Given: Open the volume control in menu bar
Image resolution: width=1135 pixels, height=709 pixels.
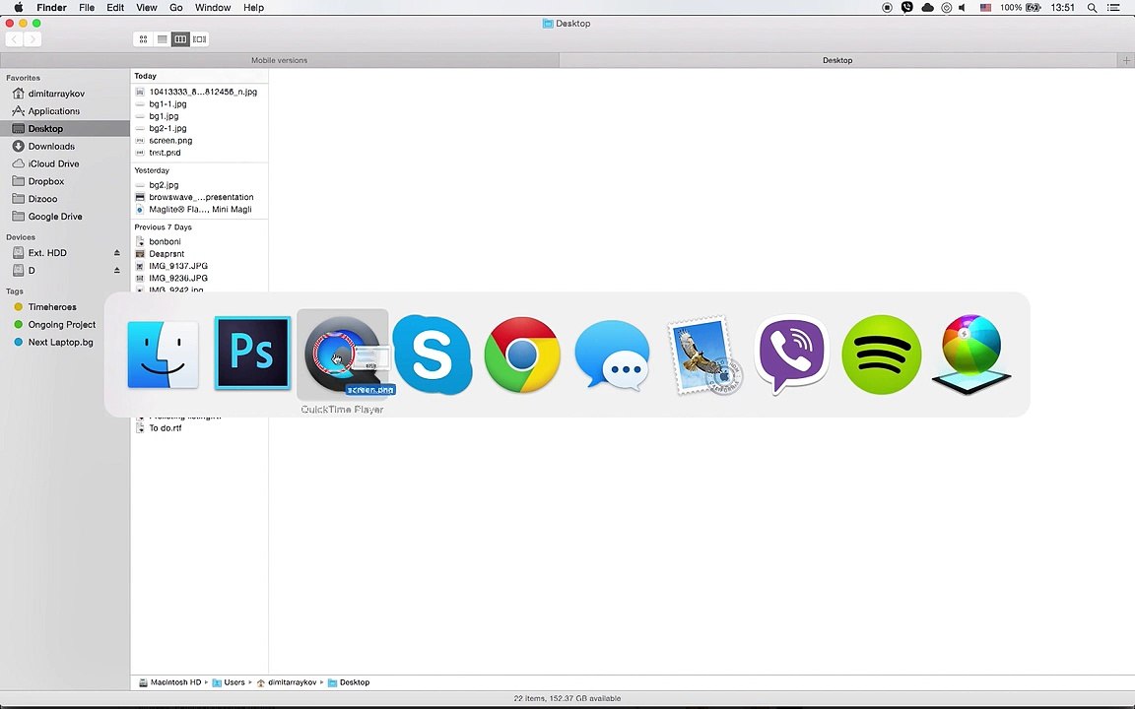Looking at the screenshot, I should 962,7.
